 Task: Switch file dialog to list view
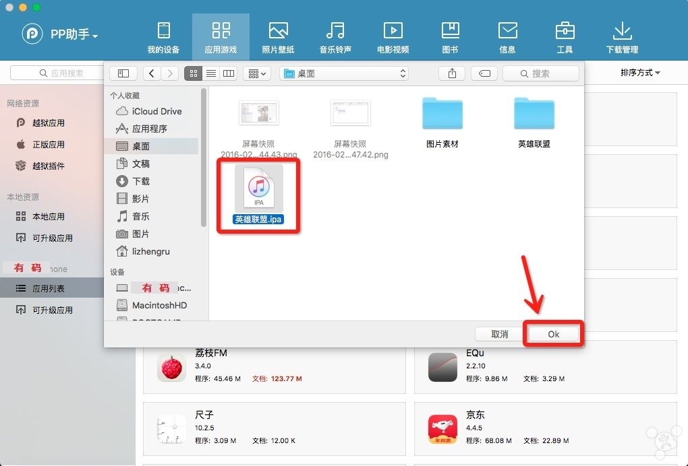tap(210, 73)
